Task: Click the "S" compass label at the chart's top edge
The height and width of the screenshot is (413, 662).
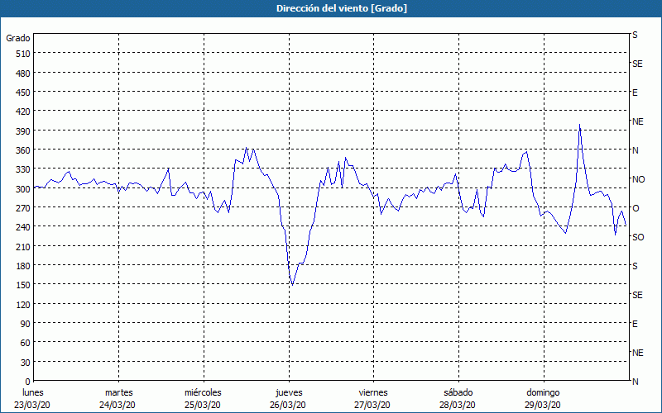Action: click(x=635, y=35)
